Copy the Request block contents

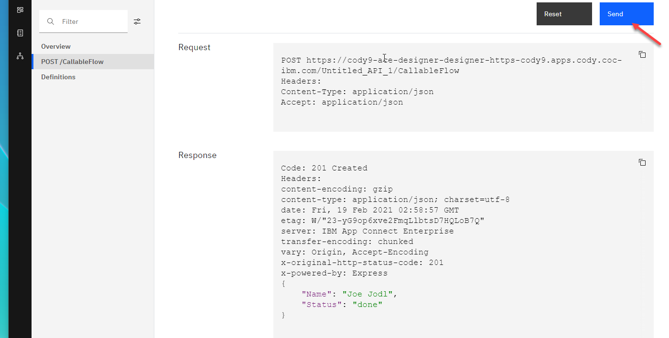[642, 54]
